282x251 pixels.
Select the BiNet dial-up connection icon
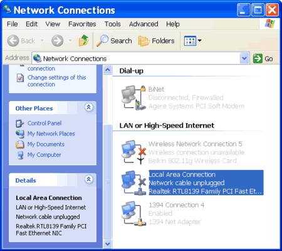tap(133, 98)
